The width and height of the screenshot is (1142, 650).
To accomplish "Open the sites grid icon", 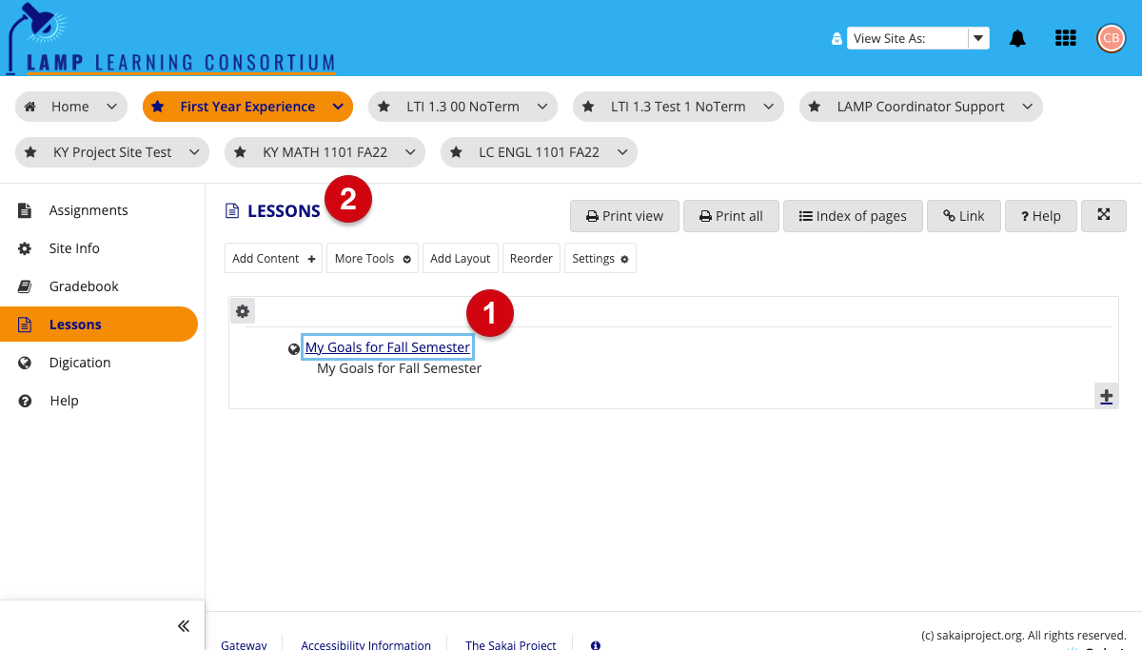I will pos(1066,38).
